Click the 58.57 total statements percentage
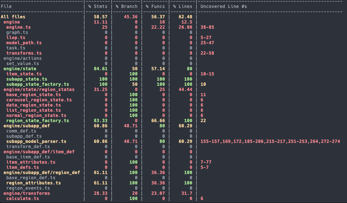 (x=100, y=17)
